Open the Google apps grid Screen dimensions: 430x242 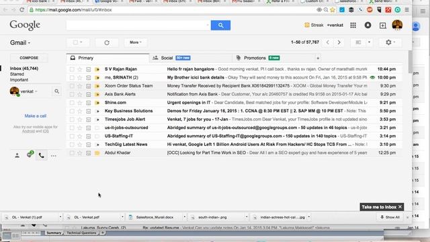353,26
